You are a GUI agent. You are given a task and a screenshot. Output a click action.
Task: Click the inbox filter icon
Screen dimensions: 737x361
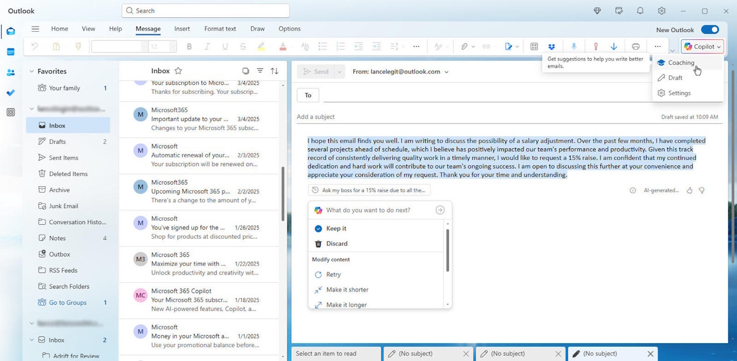(x=260, y=71)
